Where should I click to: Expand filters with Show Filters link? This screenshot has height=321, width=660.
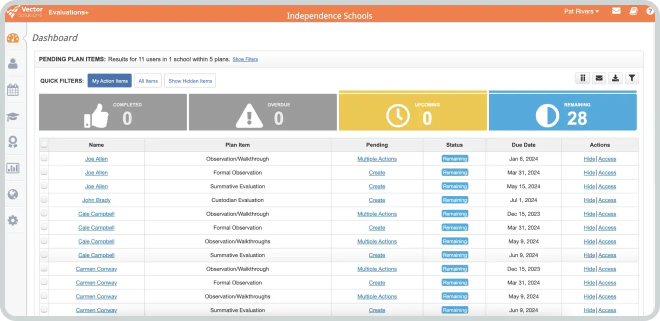click(x=245, y=59)
